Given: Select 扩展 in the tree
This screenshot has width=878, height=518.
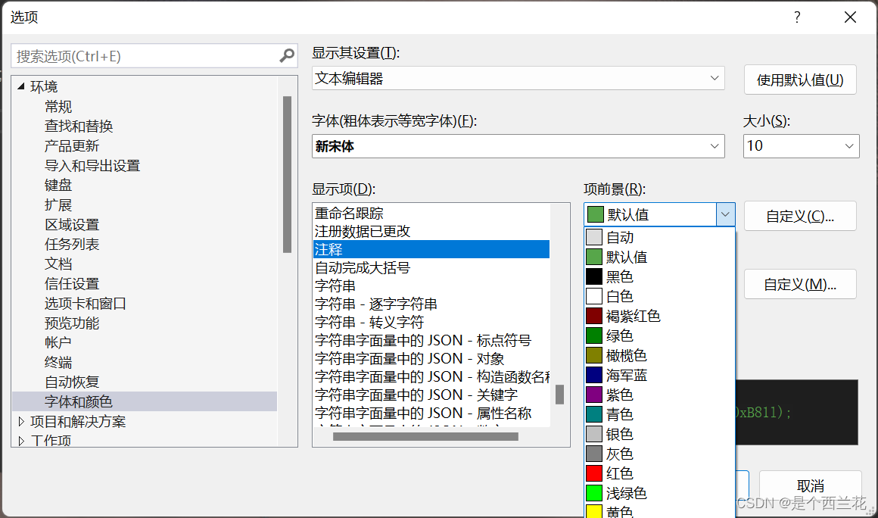Looking at the screenshot, I should point(58,205).
